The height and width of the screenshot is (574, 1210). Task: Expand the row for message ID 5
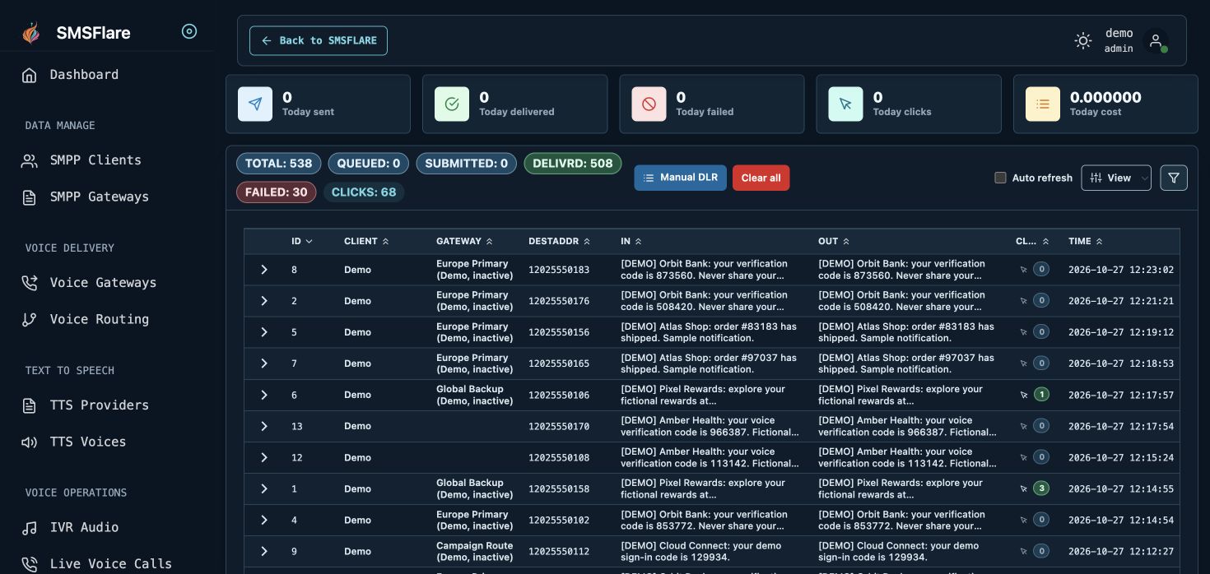tap(264, 332)
